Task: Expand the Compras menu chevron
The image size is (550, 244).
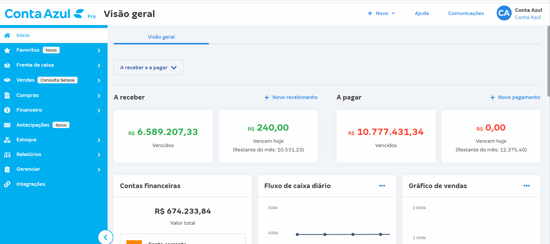Action: coord(99,96)
